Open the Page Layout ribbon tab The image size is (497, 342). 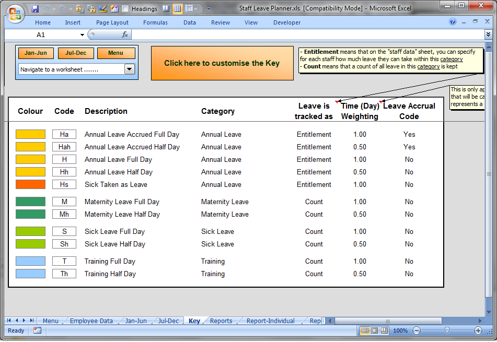(x=112, y=22)
